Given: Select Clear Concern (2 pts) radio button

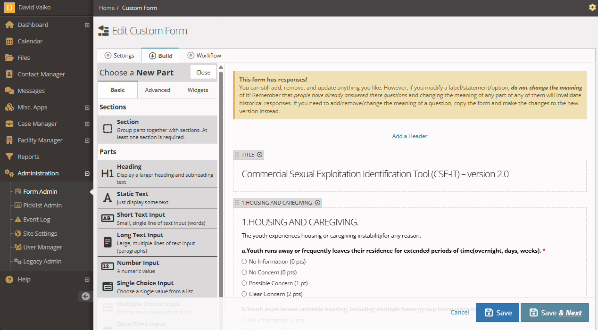Looking at the screenshot, I should coord(244,294).
